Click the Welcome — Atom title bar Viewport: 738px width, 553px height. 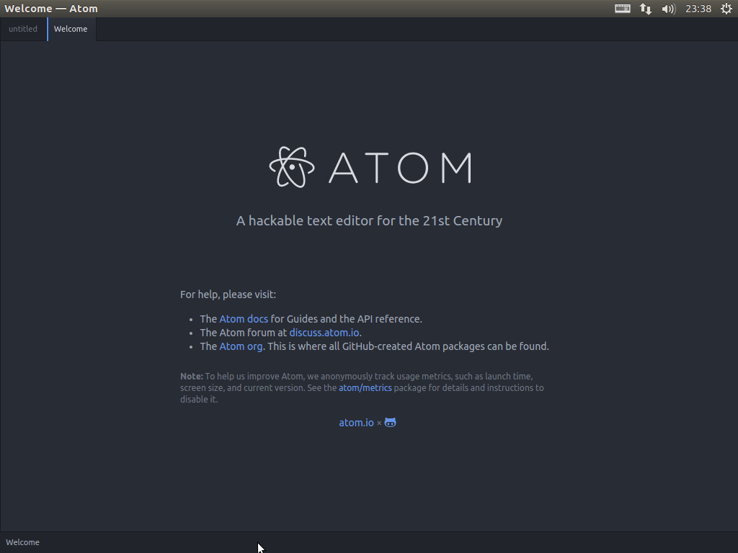(x=51, y=8)
